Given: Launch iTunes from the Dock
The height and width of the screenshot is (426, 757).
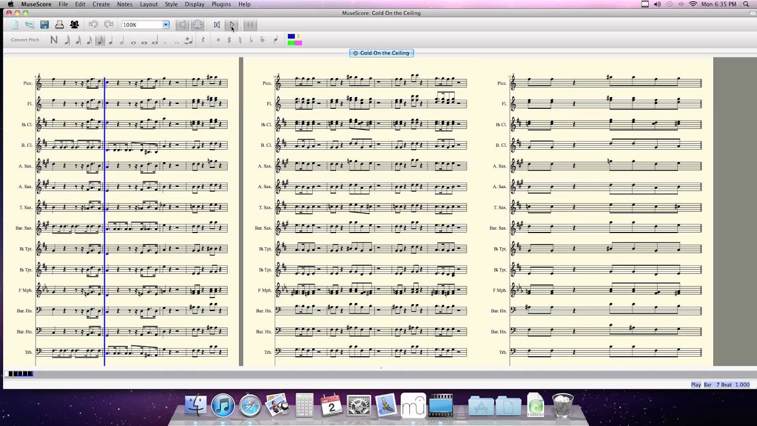Looking at the screenshot, I should click(x=223, y=406).
